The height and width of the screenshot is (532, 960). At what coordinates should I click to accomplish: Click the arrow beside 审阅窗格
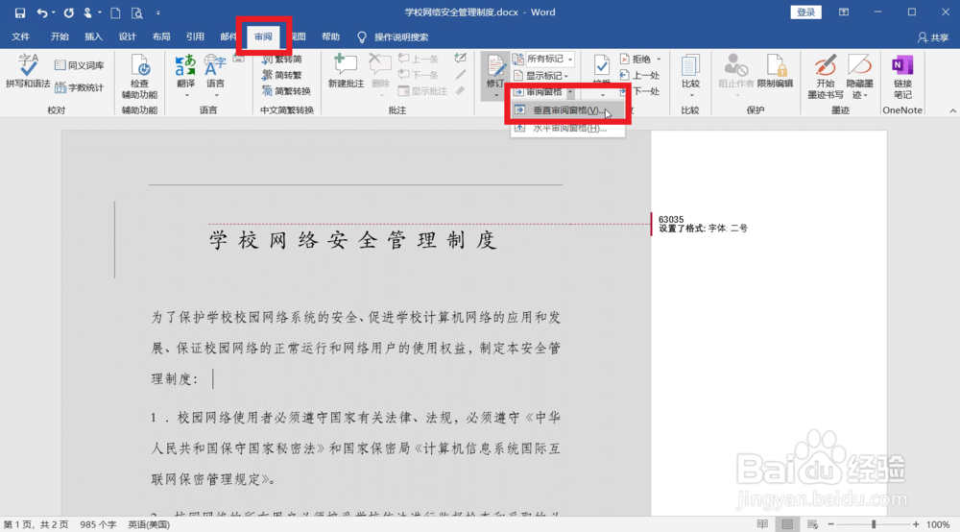[570, 92]
